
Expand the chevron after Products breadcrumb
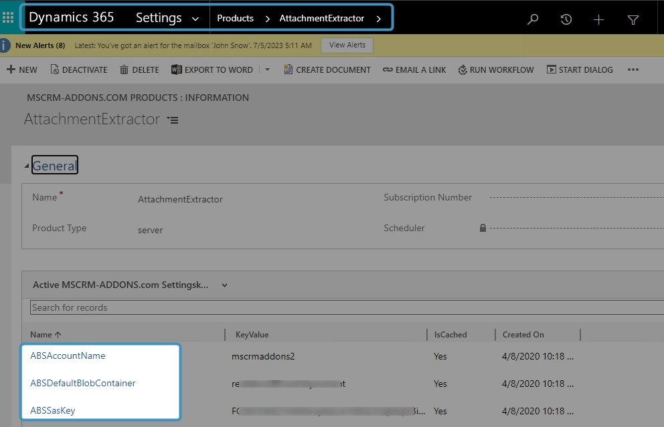click(x=267, y=19)
